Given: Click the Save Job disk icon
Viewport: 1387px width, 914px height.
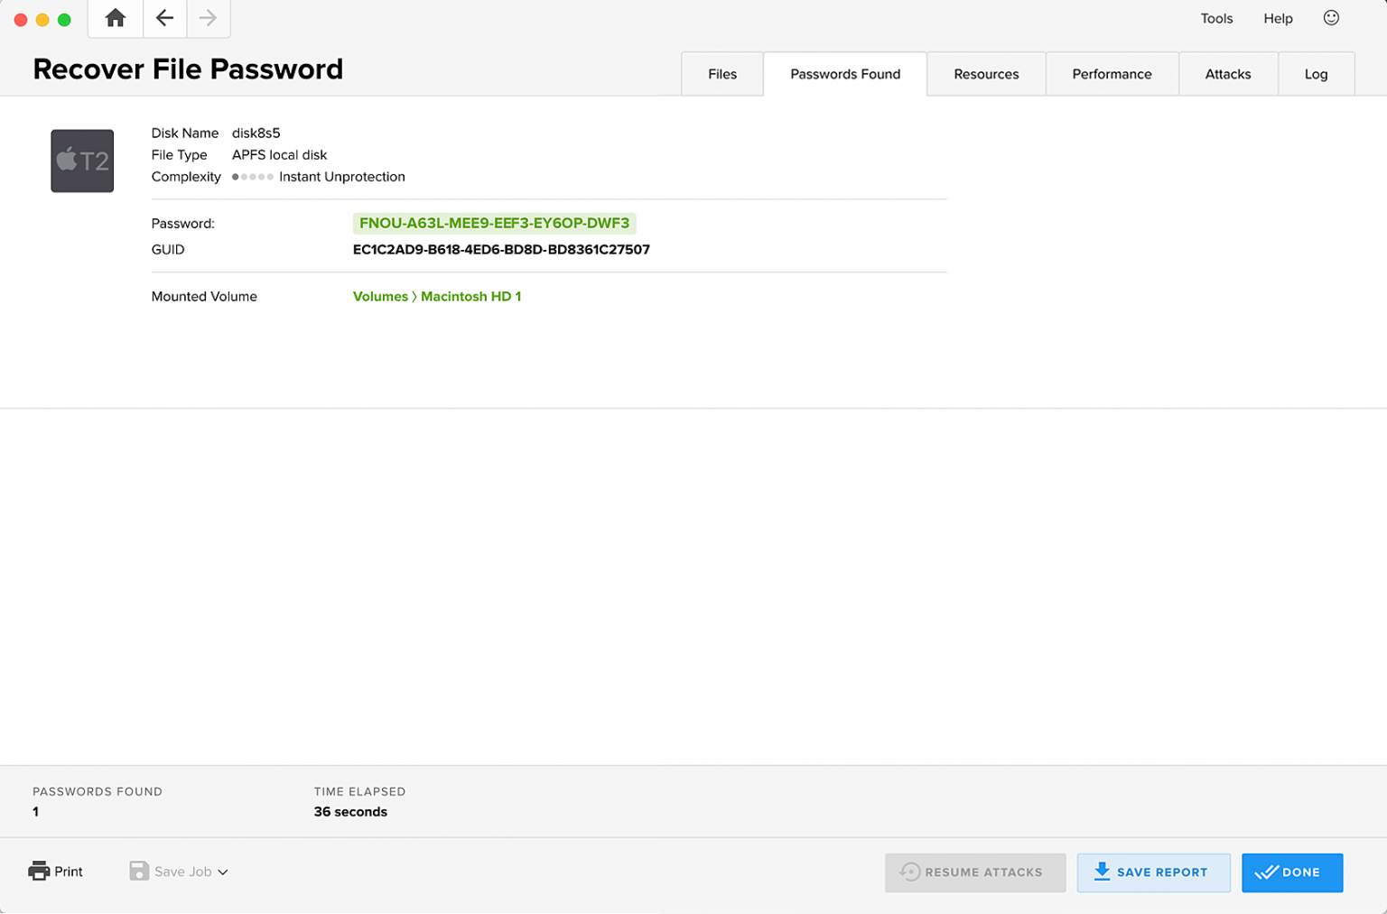Looking at the screenshot, I should point(139,871).
